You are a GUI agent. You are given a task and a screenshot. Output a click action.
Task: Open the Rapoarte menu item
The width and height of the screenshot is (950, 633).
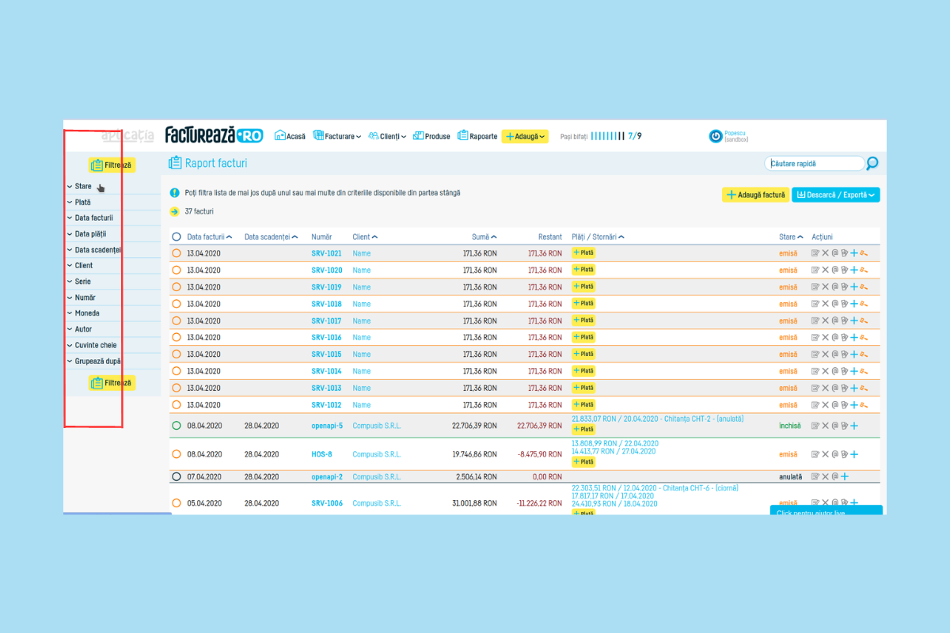[477, 136]
